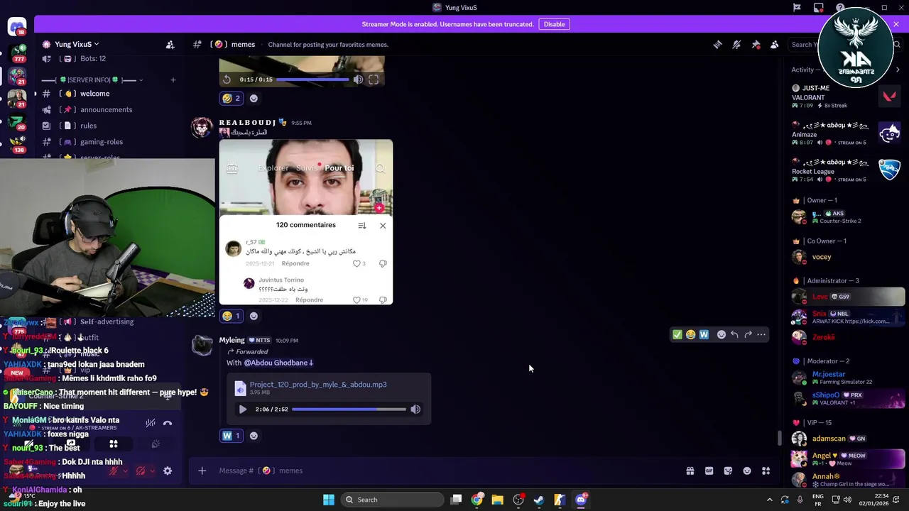The image size is (909, 511).
Task: Open REALBOUDJ's shared image thumbnail
Action: (x=306, y=221)
